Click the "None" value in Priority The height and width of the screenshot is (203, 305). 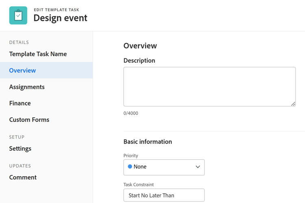click(140, 167)
